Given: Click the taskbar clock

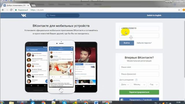Looking at the screenshot, I should pyautogui.click(x=178, y=102).
